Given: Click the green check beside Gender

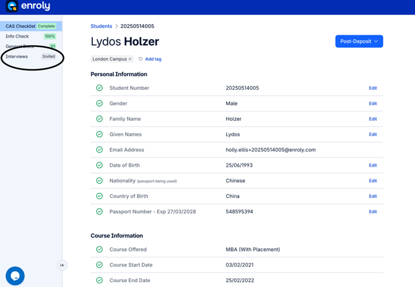Looking at the screenshot, I should coord(100,104).
